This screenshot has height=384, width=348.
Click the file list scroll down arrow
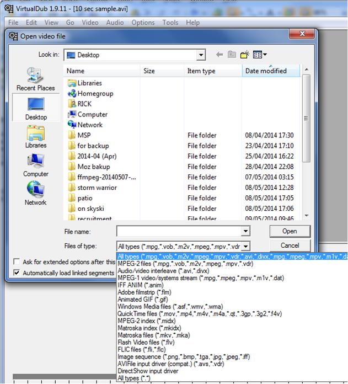[x=306, y=216]
